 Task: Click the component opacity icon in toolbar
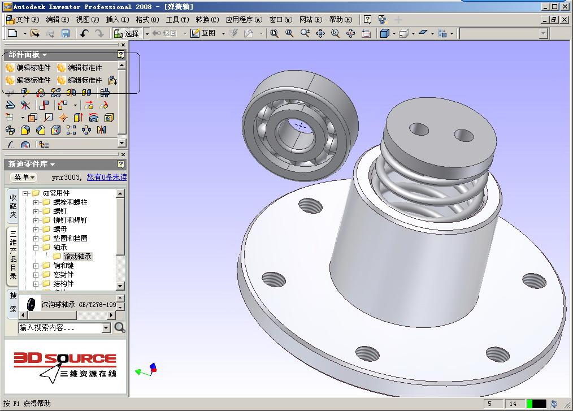(x=442, y=34)
